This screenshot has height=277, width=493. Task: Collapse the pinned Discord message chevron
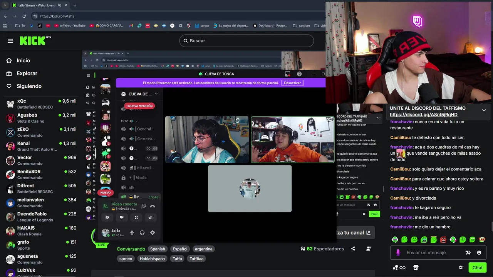click(484, 110)
